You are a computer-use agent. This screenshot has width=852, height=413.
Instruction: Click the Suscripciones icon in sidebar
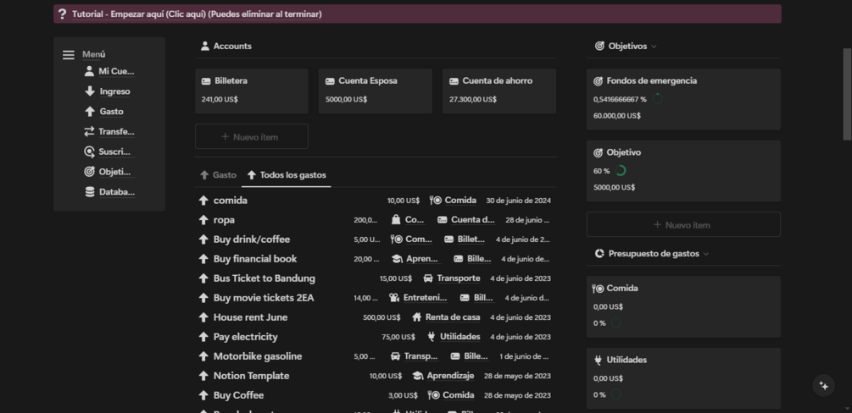(90, 151)
